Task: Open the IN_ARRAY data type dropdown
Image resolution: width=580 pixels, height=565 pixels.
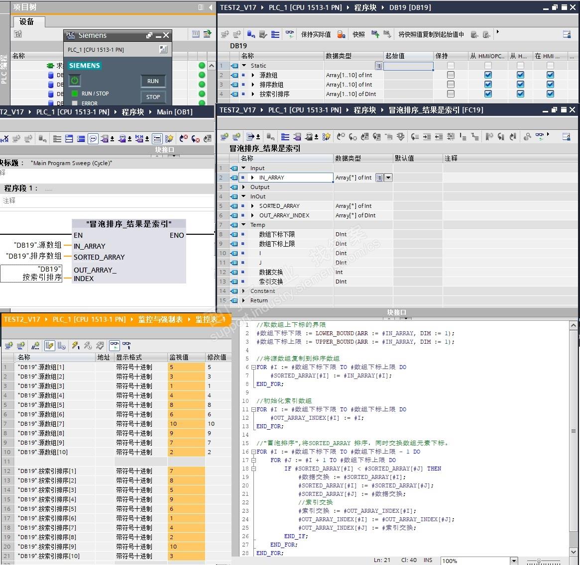Action: pos(388,178)
